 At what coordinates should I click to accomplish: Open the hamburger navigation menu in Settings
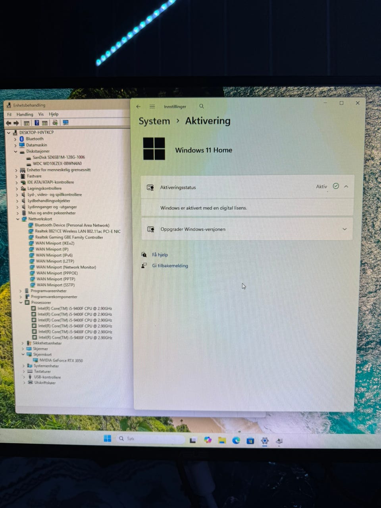pos(152,107)
